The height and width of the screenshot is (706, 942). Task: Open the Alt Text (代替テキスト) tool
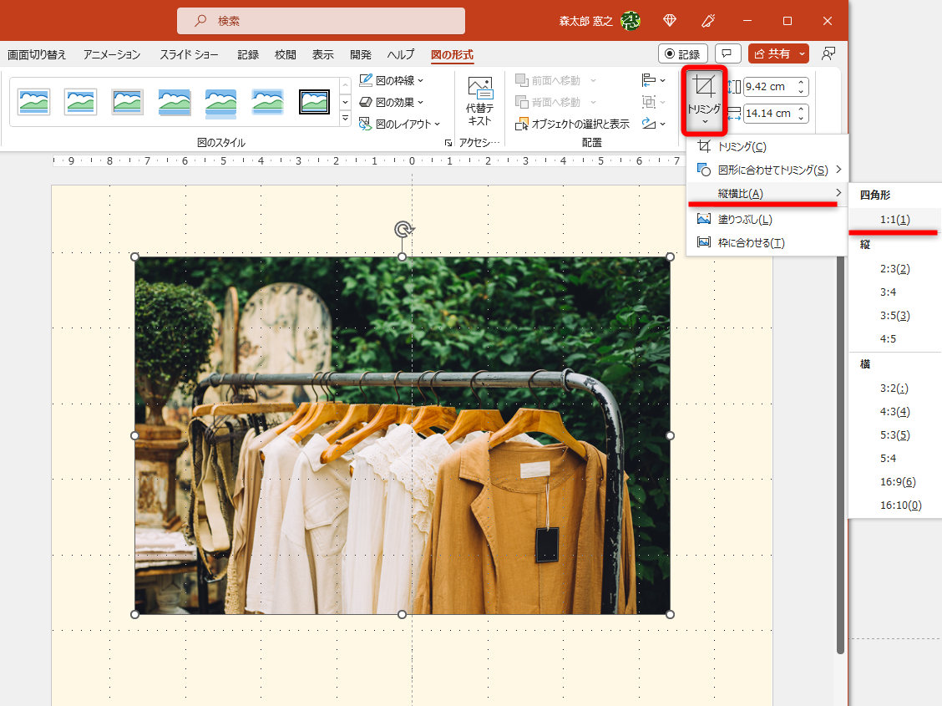click(x=479, y=102)
